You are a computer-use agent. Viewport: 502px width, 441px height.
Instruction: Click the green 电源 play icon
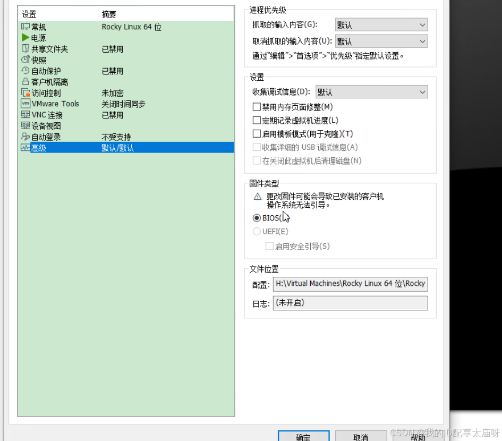coord(25,38)
